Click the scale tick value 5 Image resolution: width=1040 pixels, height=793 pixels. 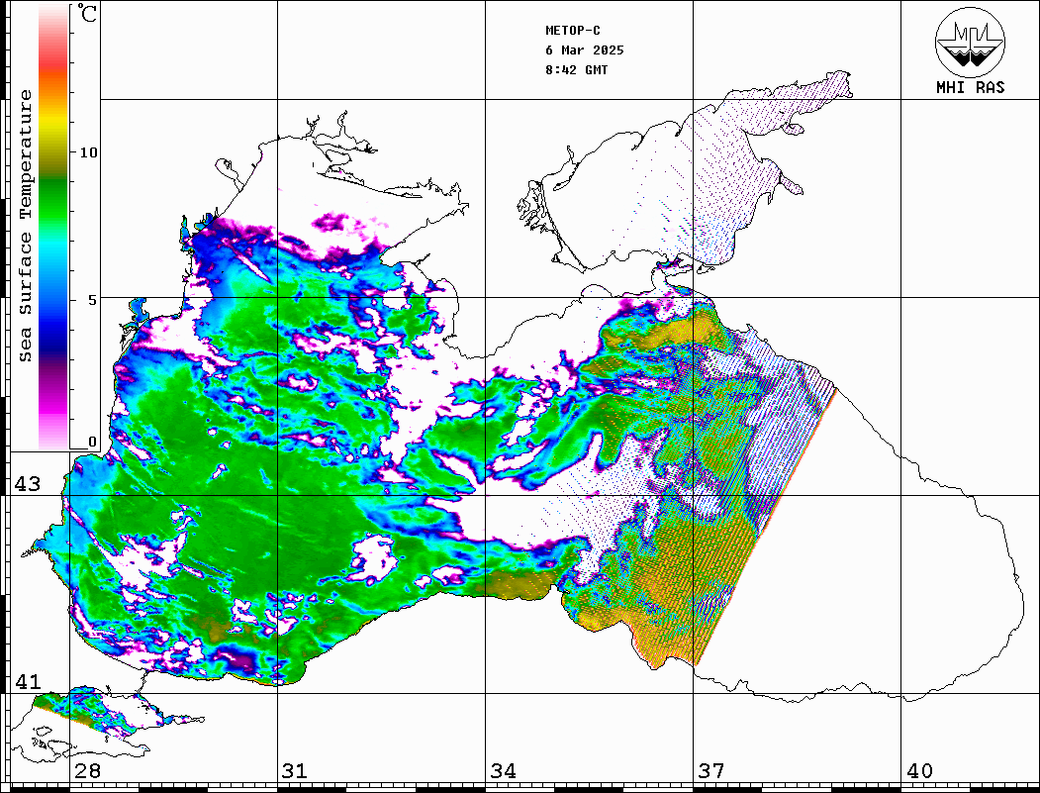[x=92, y=300]
